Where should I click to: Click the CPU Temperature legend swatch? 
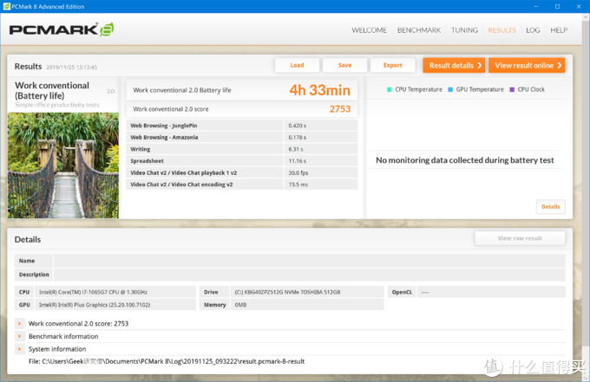[x=390, y=89]
